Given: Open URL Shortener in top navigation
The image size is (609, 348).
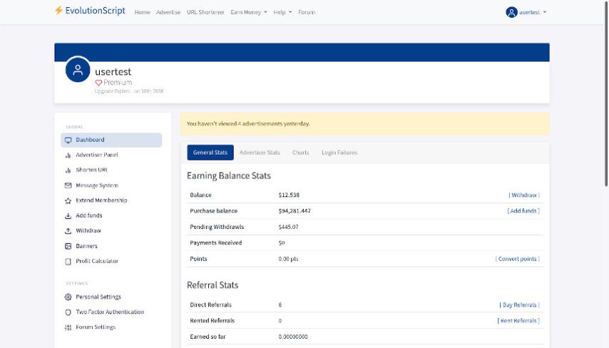Looking at the screenshot, I should 205,12.
